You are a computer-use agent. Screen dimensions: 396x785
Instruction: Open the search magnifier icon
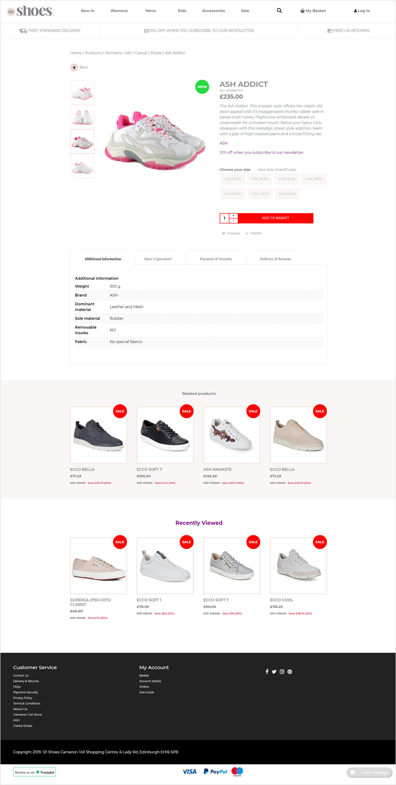pyautogui.click(x=279, y=11)
